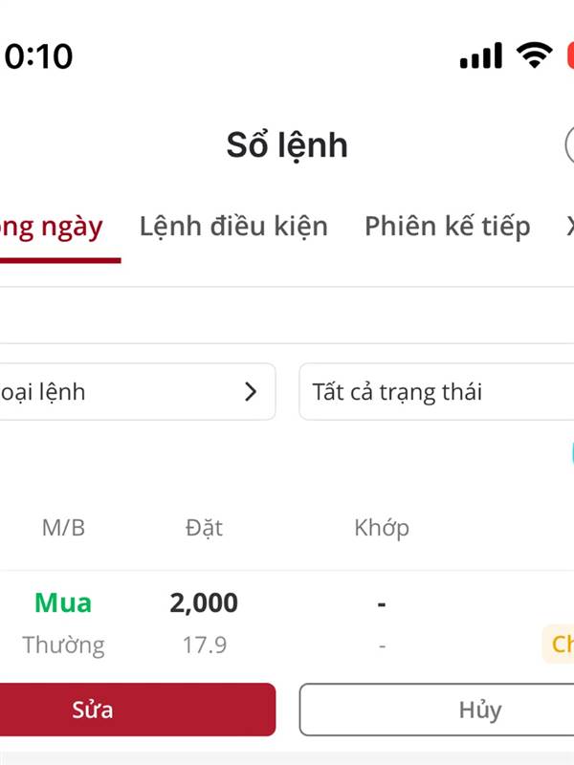The image size is (574, 765).
Task: Tap the Sổ lệnh page title
Action: (x=287, y=145)
